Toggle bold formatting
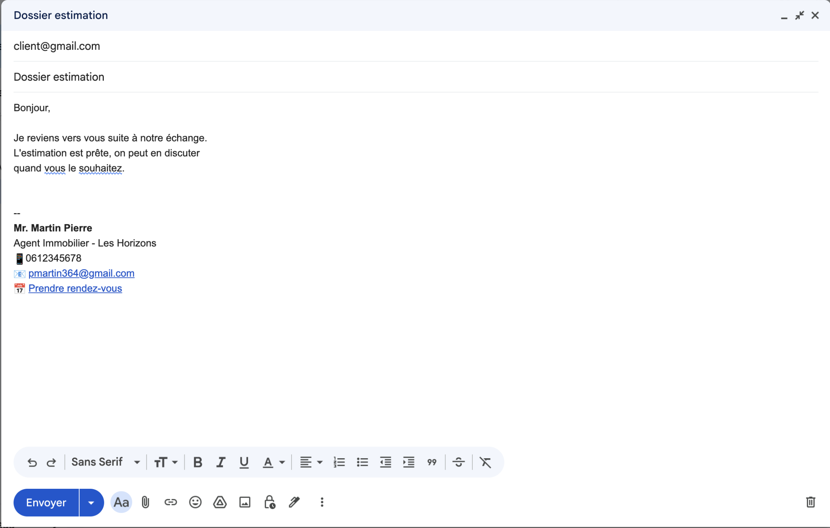The height and width of the screenshot is (528, 830). pos(197,462)
